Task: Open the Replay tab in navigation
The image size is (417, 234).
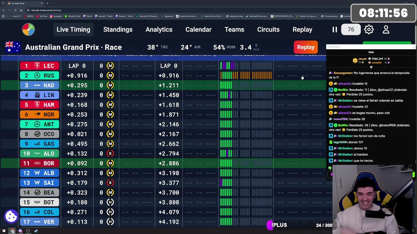Action: click(302, 30)
